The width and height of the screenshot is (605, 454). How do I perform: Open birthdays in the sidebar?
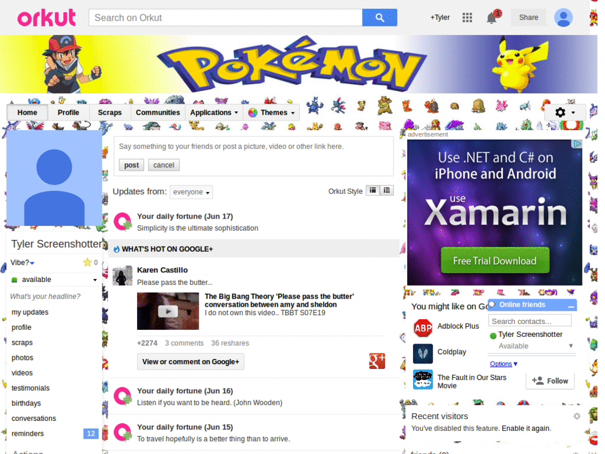26,403
